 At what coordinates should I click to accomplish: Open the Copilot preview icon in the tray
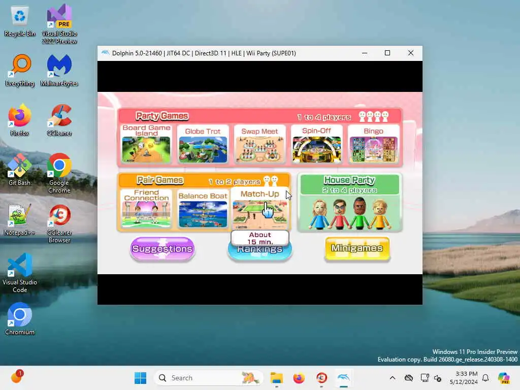pyautogui.click(x=504, y=378)
